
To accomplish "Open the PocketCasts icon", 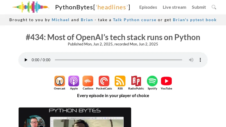I will (x=104, y=81).
